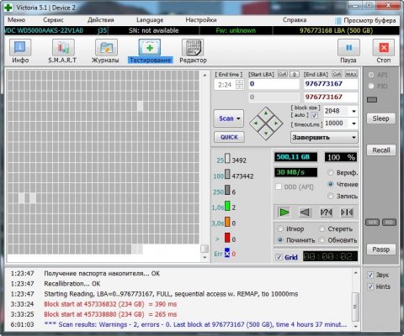This screenshot has width=404, height=336.
Task: Open the Инфо drive information panel
Action: point(20,48)
